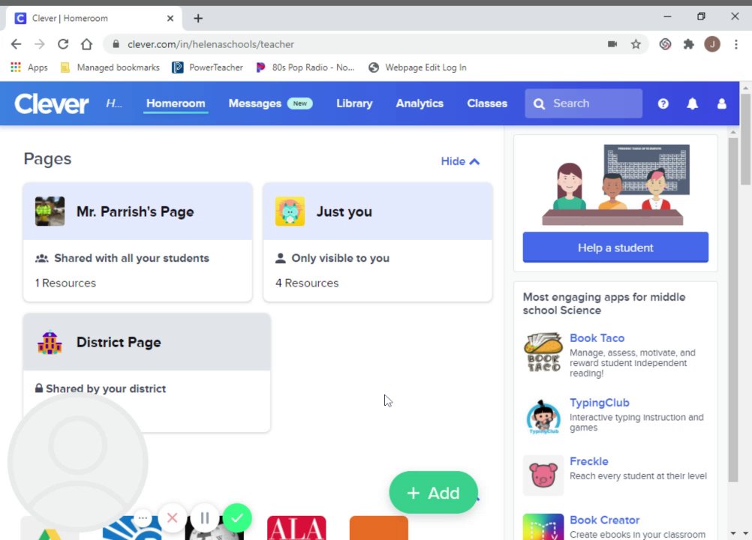This screenshot has height=540, width=752.
Task: Open the 80s Pop Radio bookmark
Action: [305, 67]
